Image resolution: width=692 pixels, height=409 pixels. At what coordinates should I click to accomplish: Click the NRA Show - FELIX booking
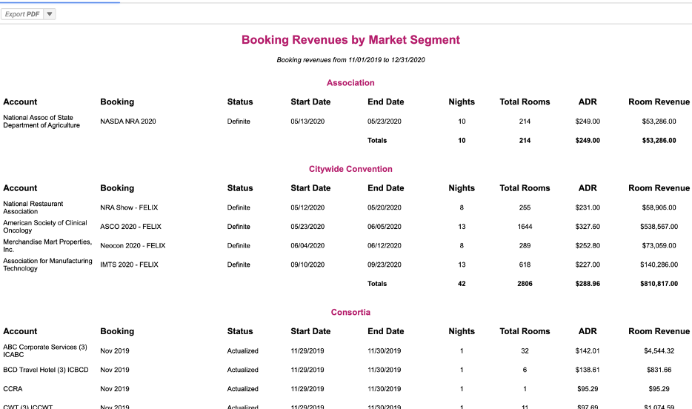point(129,207)
